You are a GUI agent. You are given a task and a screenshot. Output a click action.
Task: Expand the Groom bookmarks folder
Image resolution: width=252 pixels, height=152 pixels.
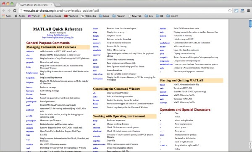pos(172,16)
